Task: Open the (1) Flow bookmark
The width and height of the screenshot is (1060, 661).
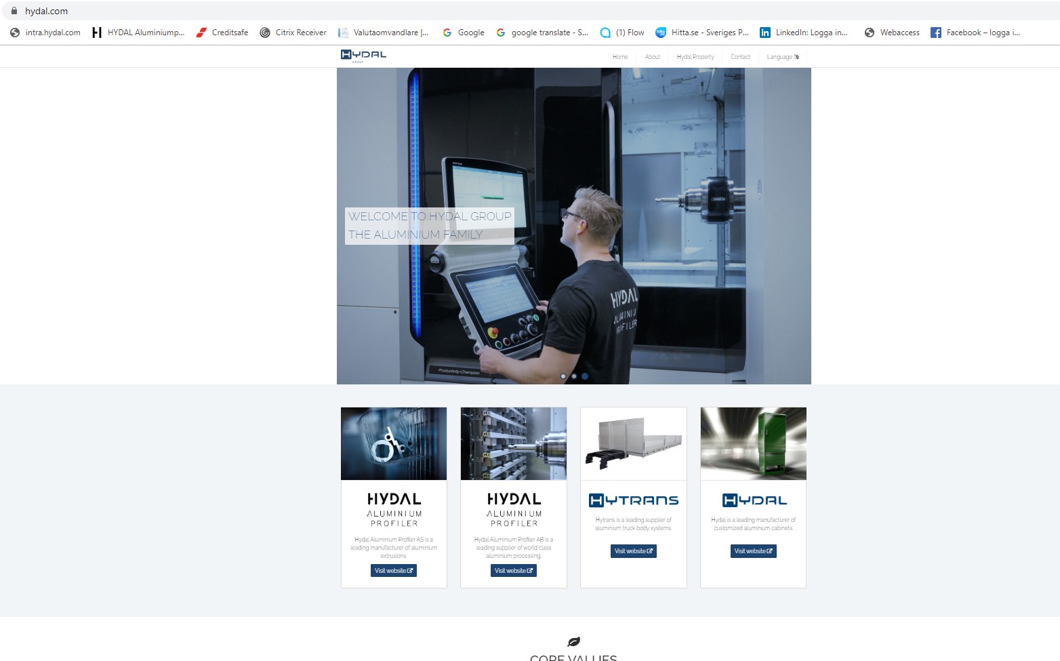Action: pos(622,33)
